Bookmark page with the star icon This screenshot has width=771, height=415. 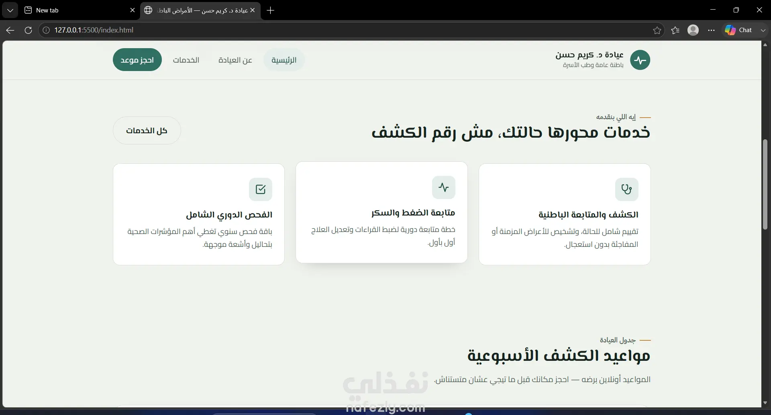pyautogui.click(x=657, y=30)
